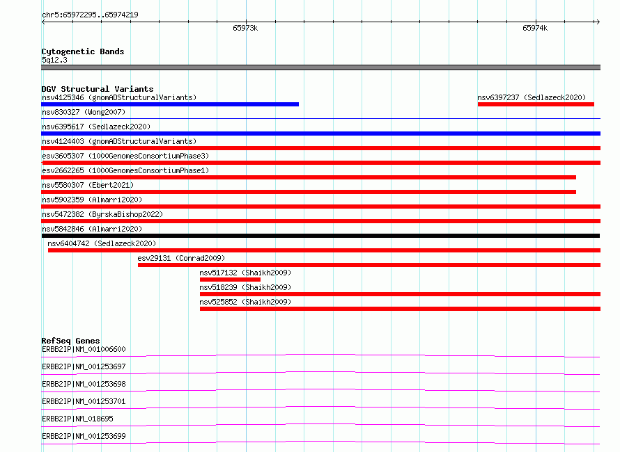Select the thick blue bar under nsv6395617
620x452 pixels.
[x=320, y=134]
